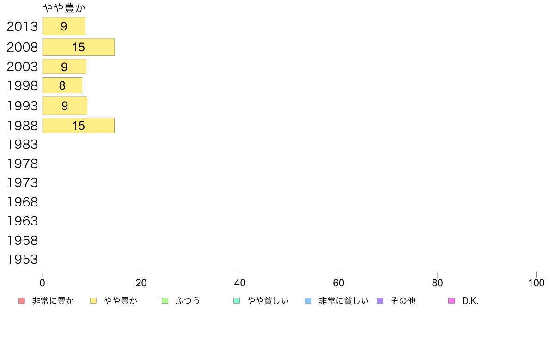Click the green ふつう legend swatch
Image resolution: width=549 pixels, height=340 pixels.
click(165, 301)
